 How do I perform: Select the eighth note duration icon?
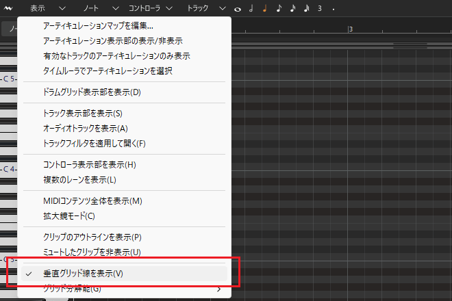point(278,9)
